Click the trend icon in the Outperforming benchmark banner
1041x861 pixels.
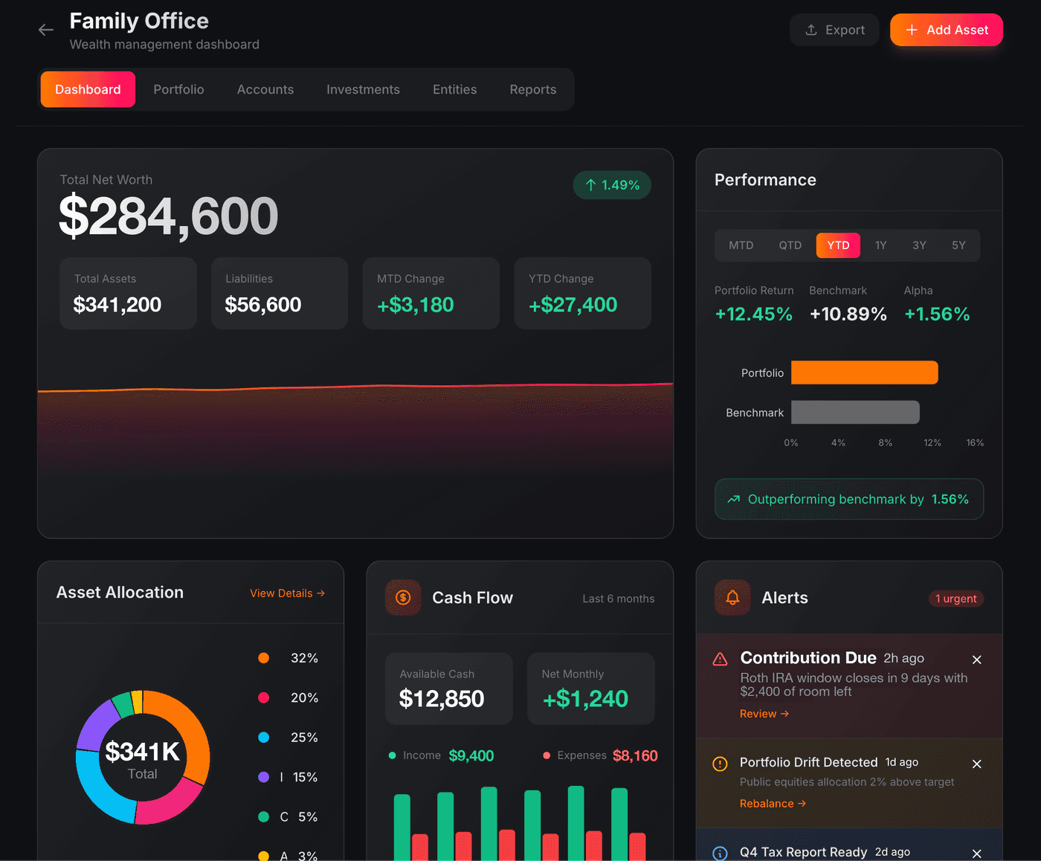[x=733, y=500]
